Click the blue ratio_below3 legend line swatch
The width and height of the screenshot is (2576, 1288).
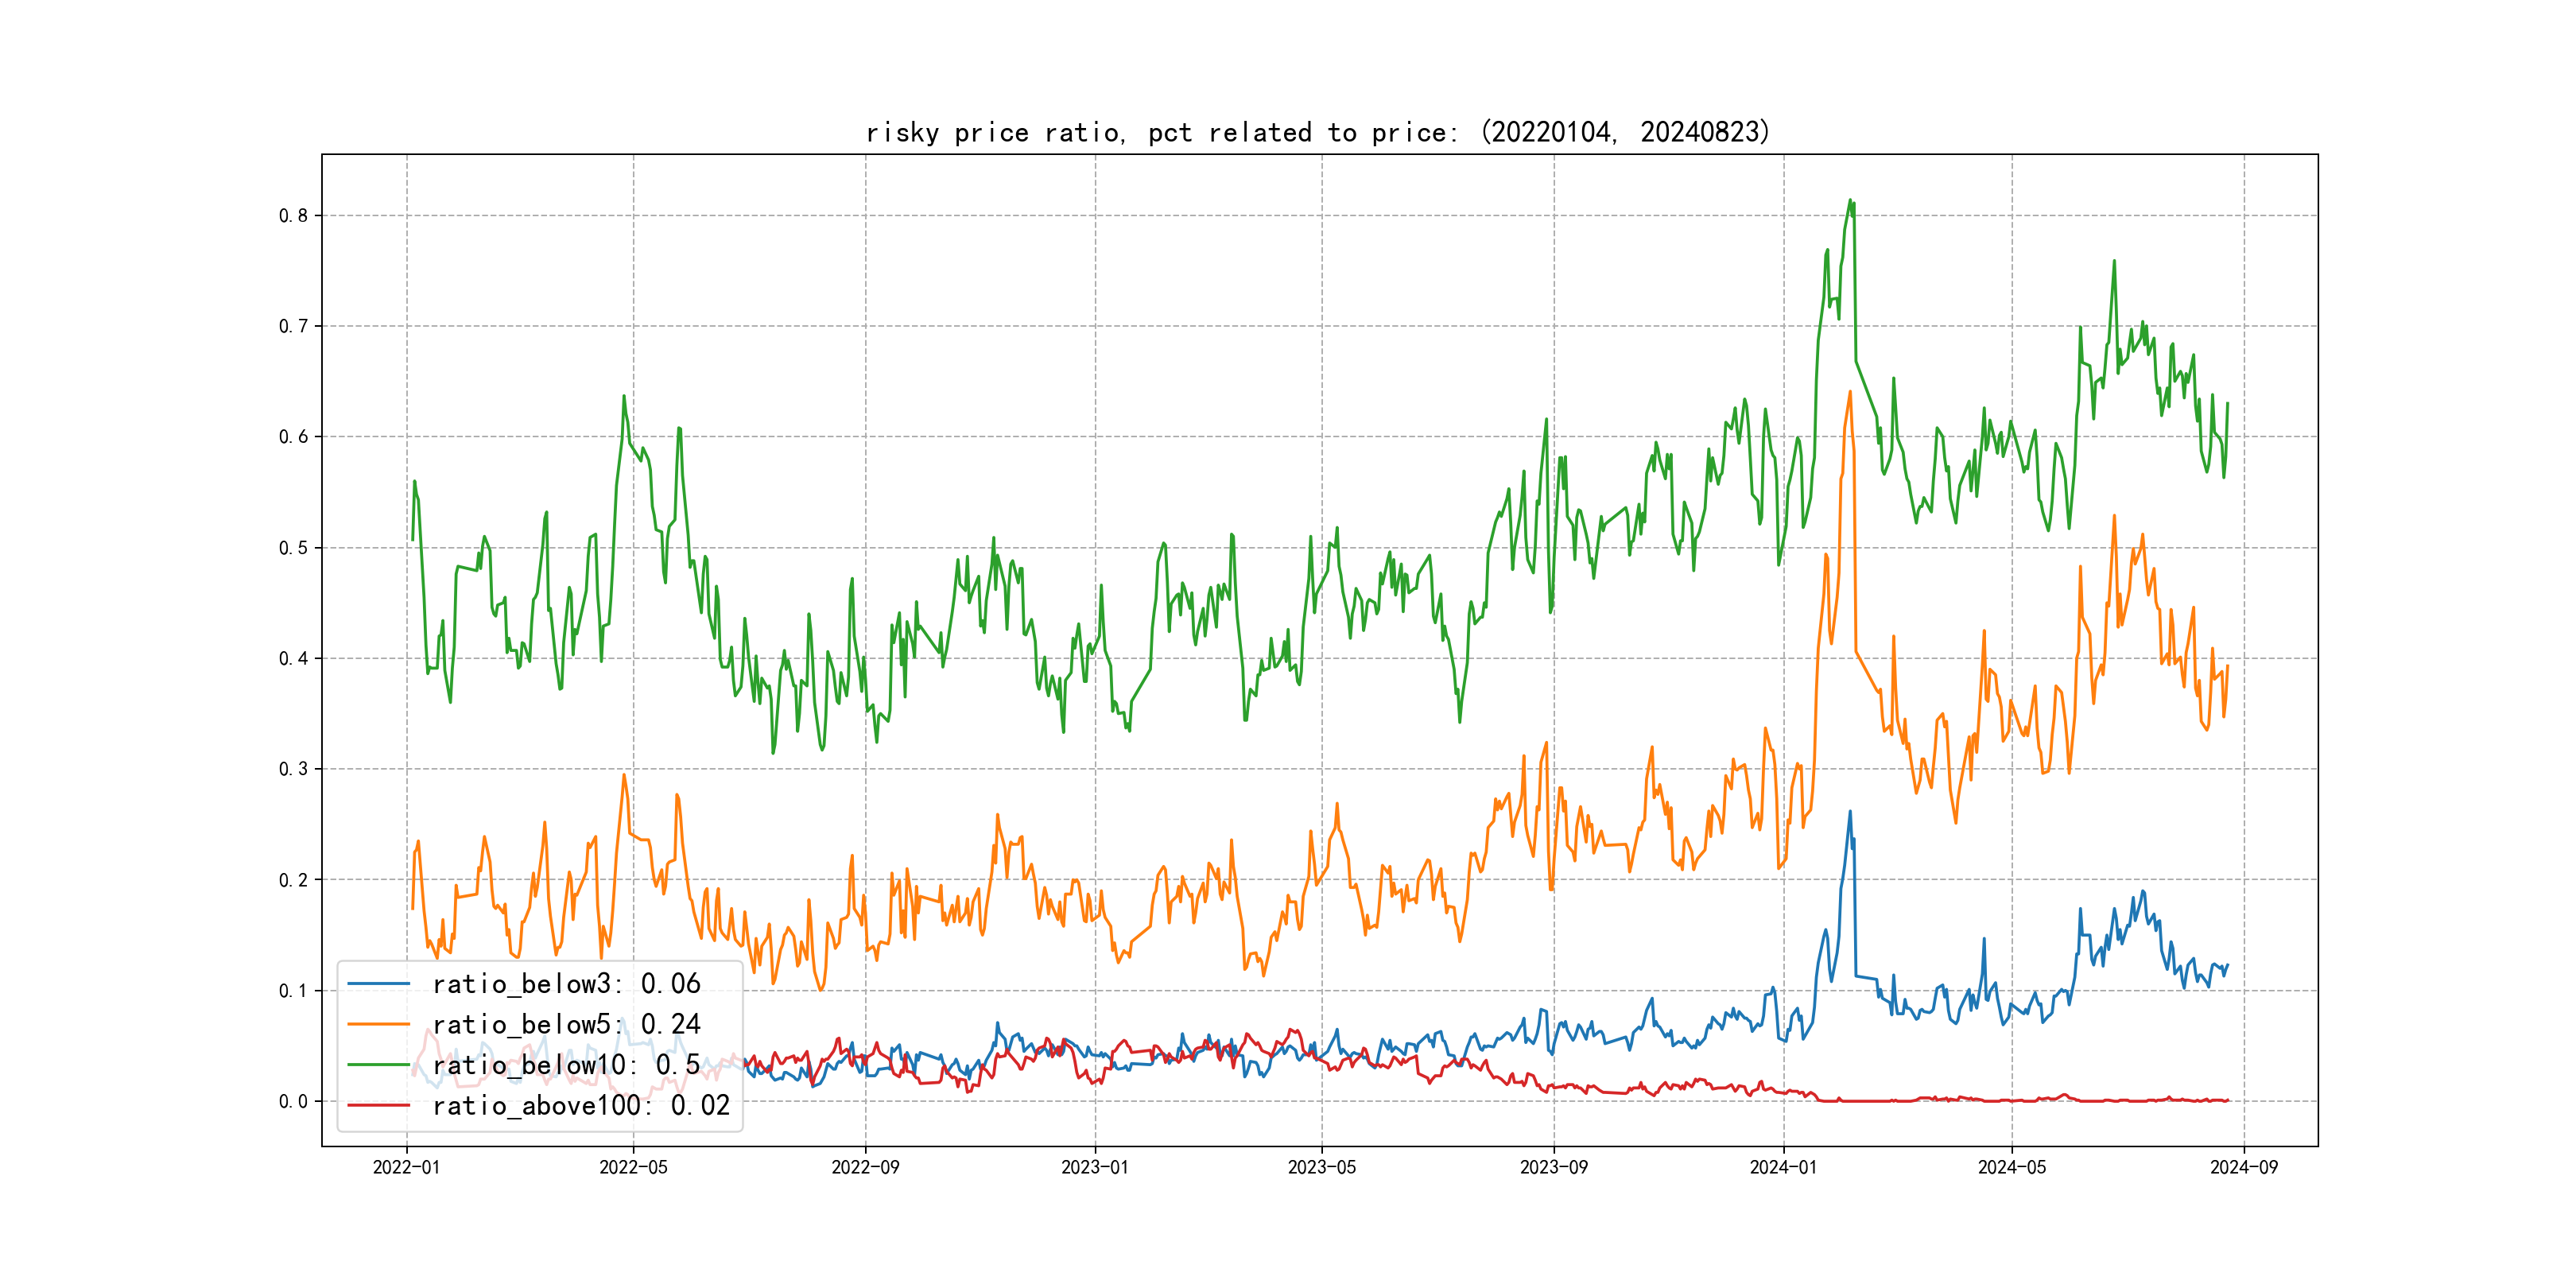pos(378,984)
